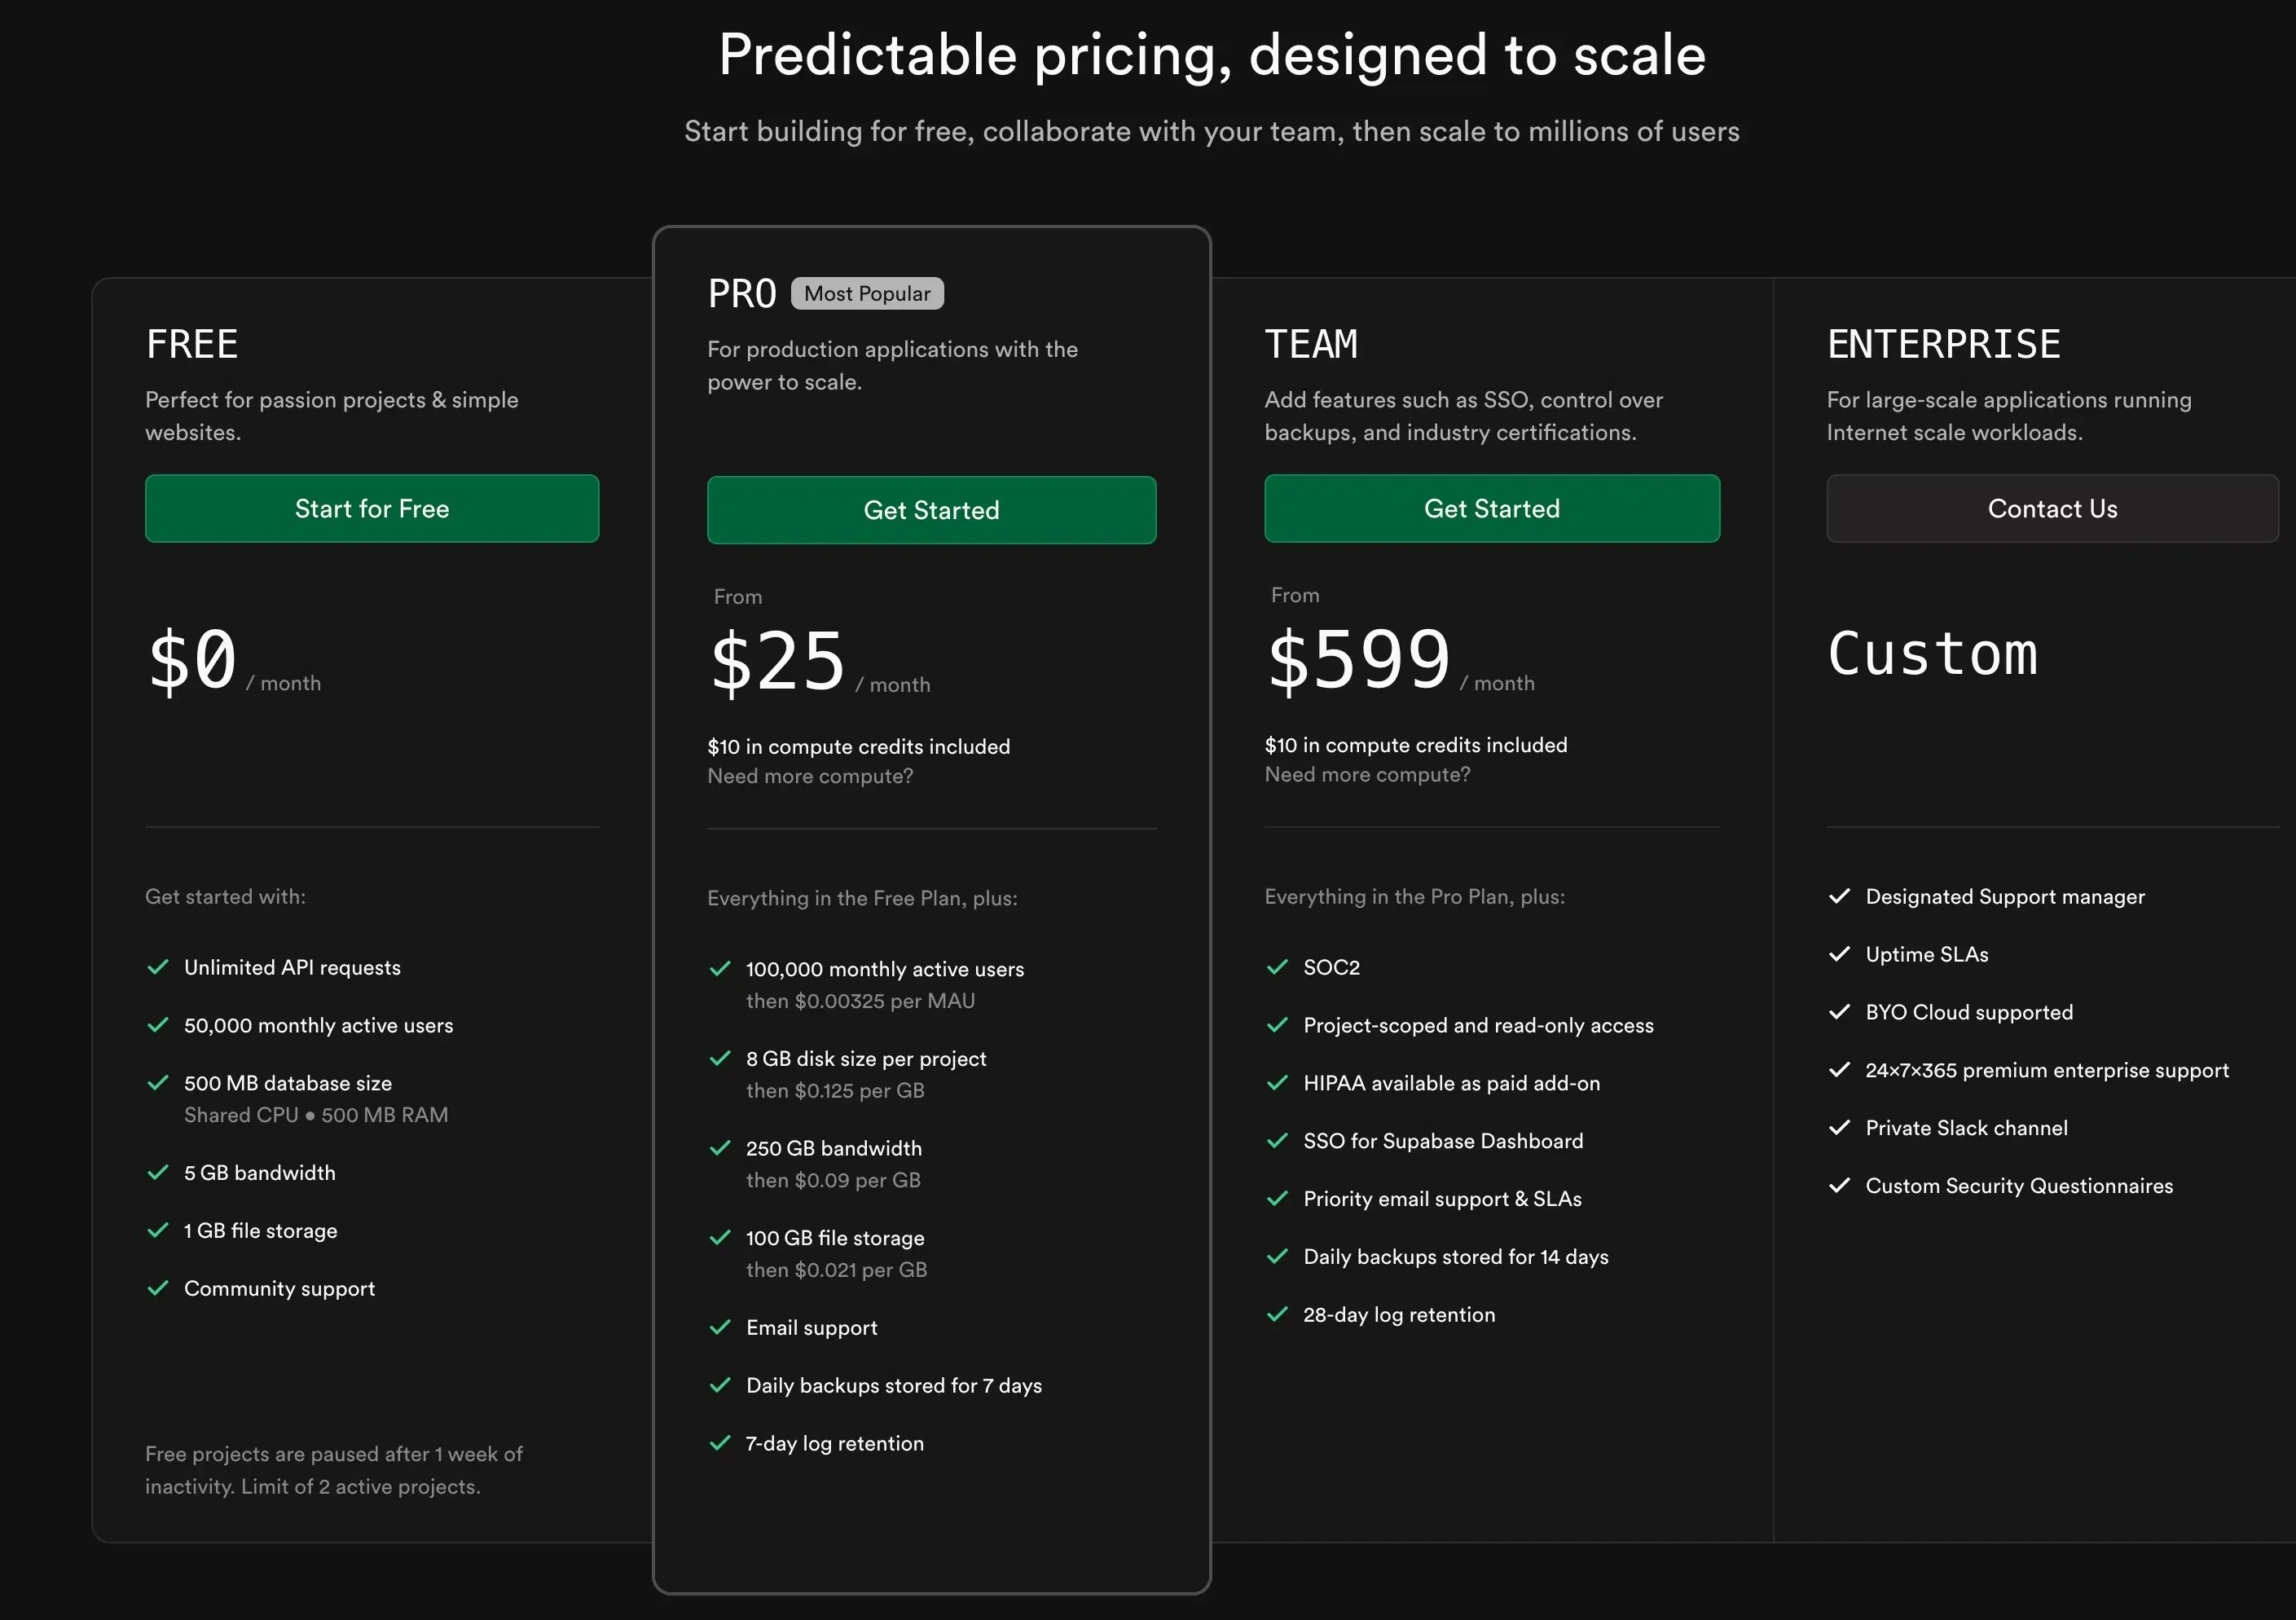Click the ENTERPRISE plan heading
This screenshot has width=2296, height=1620.
(x=1942, y=345)
